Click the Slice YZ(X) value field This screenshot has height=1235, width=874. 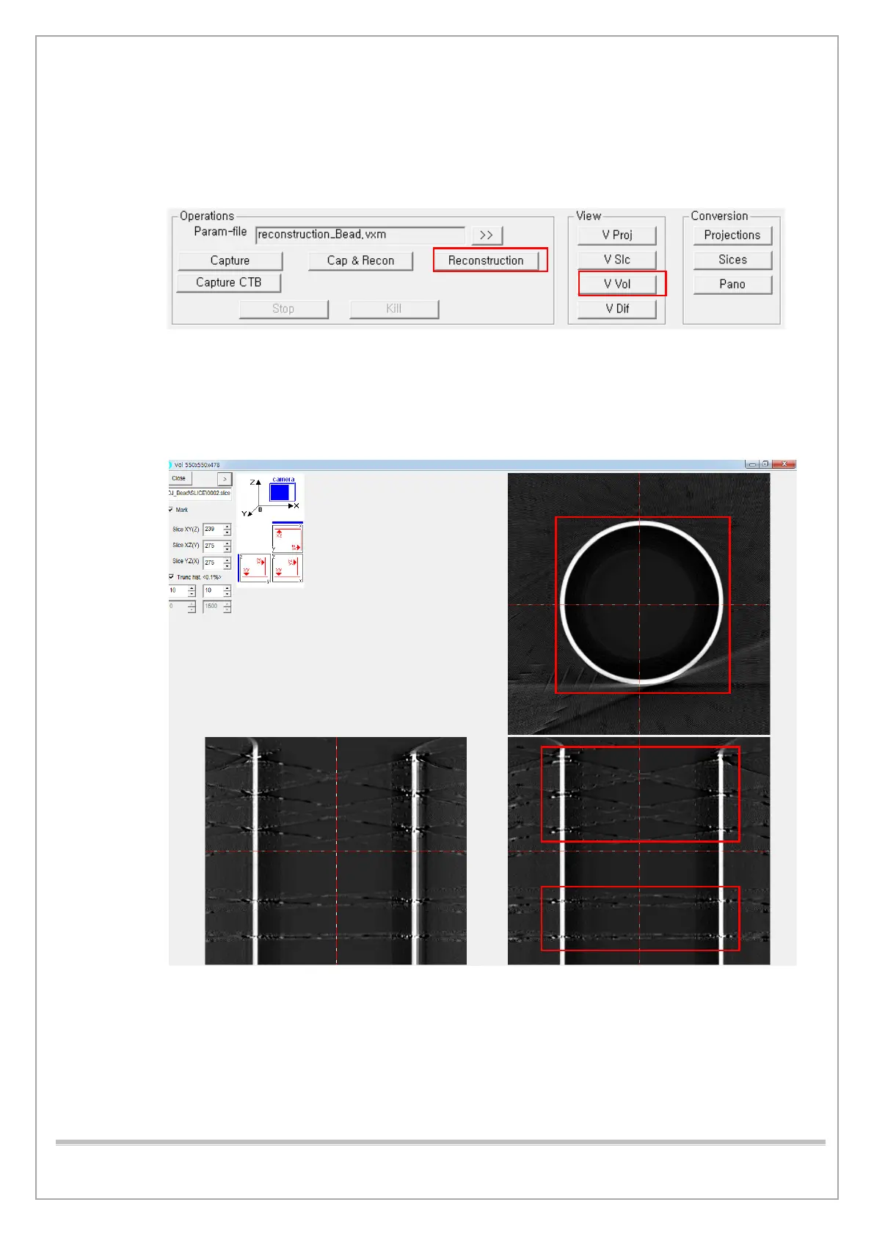coord(213,563)
